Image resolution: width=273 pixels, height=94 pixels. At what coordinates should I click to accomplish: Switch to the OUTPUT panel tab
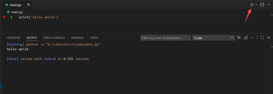tap(32, 38)
